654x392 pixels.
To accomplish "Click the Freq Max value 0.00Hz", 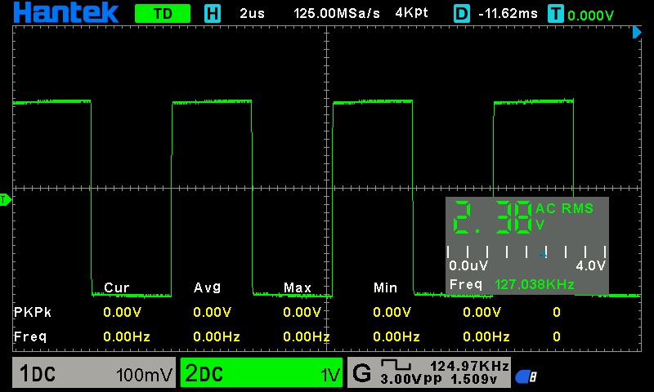I will [306, 337].
